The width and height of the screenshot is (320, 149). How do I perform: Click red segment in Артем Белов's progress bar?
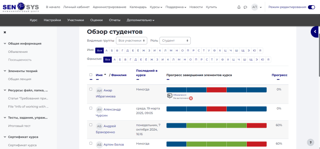pyautogui.click(x=256, y=144)
